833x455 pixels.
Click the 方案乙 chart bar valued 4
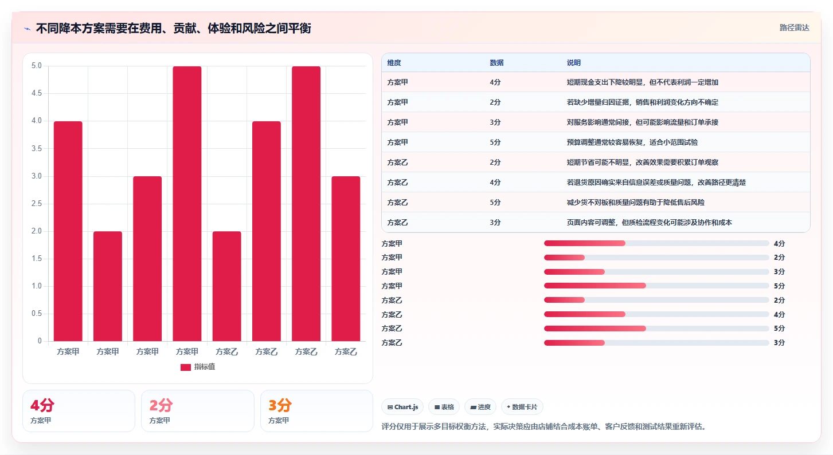click(x=267, y=231)
